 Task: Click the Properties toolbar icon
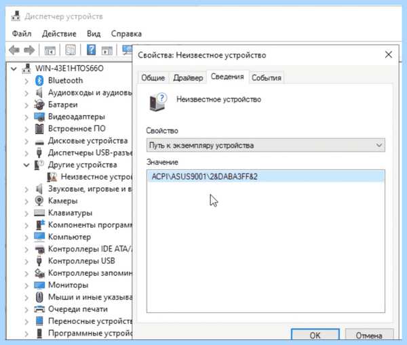point(71,49)
